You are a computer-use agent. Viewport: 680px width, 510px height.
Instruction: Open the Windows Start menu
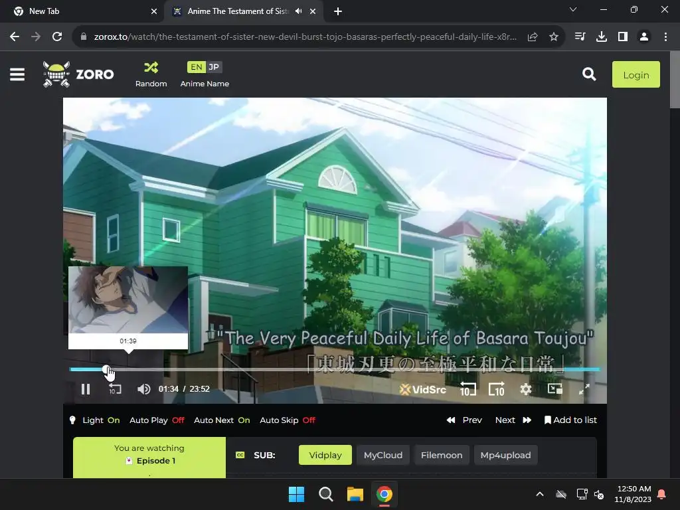pos(297,494)
